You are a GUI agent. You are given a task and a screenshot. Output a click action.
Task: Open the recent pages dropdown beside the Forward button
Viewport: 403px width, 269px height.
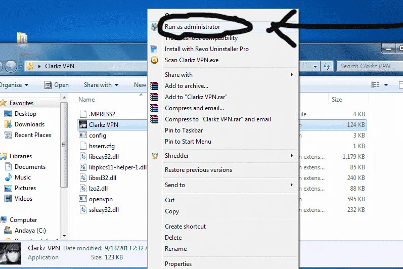21,67
